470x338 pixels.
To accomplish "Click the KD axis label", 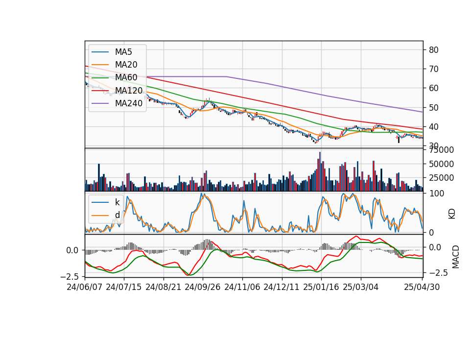I will tap(452, 214).
